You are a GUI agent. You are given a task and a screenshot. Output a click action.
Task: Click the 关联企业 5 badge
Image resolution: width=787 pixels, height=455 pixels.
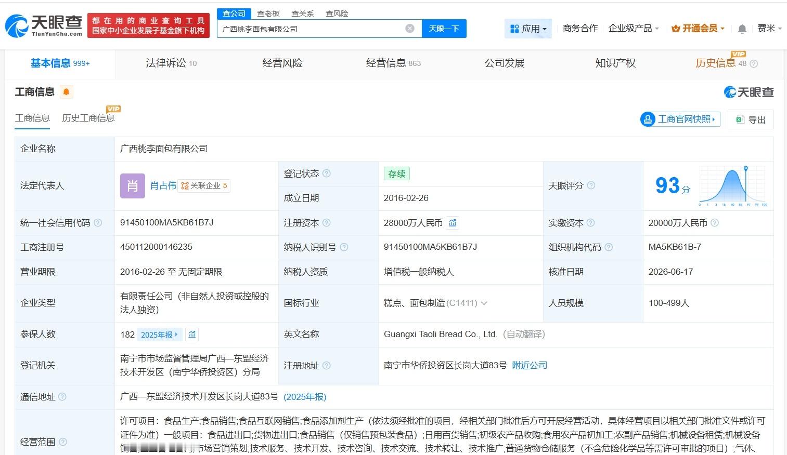[204, 185]
